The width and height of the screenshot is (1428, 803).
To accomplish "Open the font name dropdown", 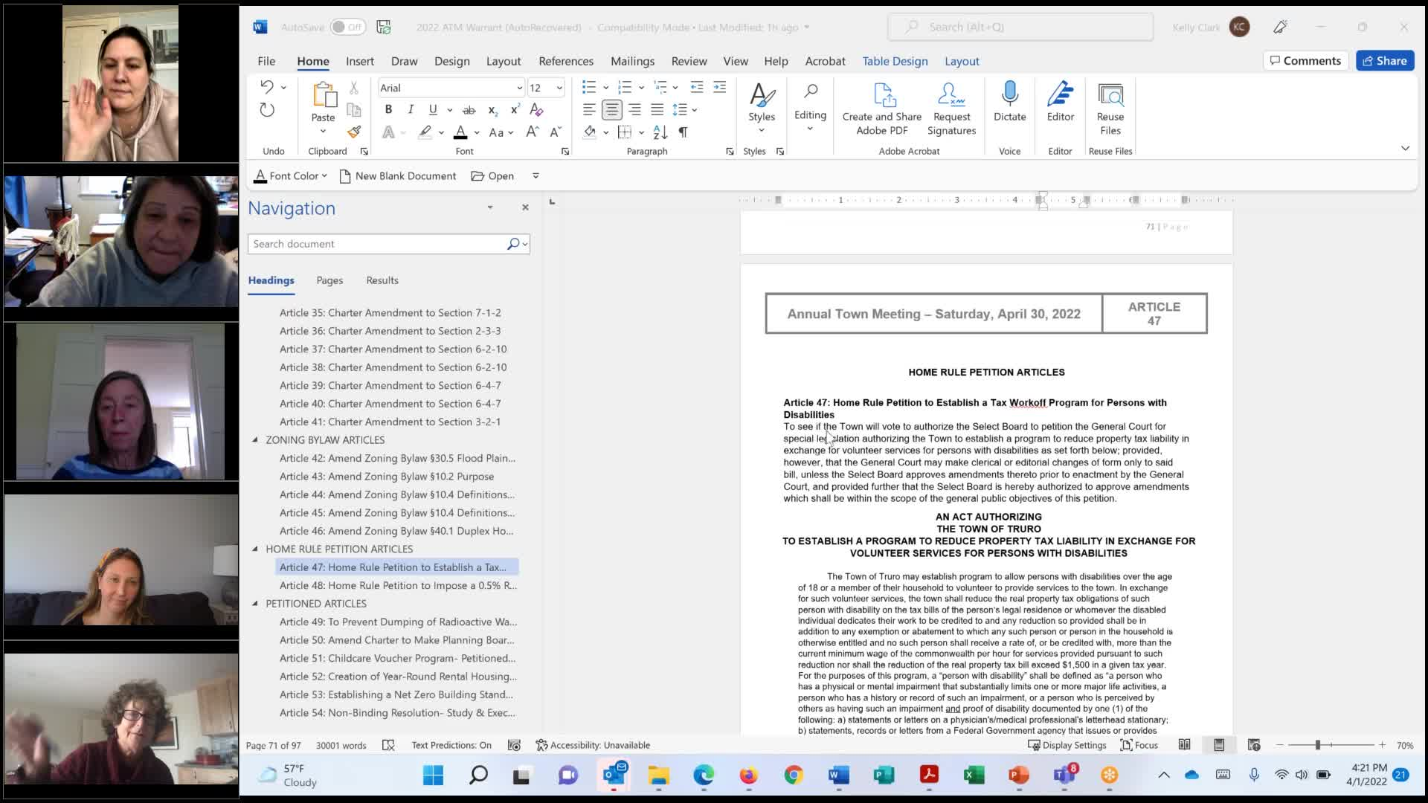I will pos(519,88).
